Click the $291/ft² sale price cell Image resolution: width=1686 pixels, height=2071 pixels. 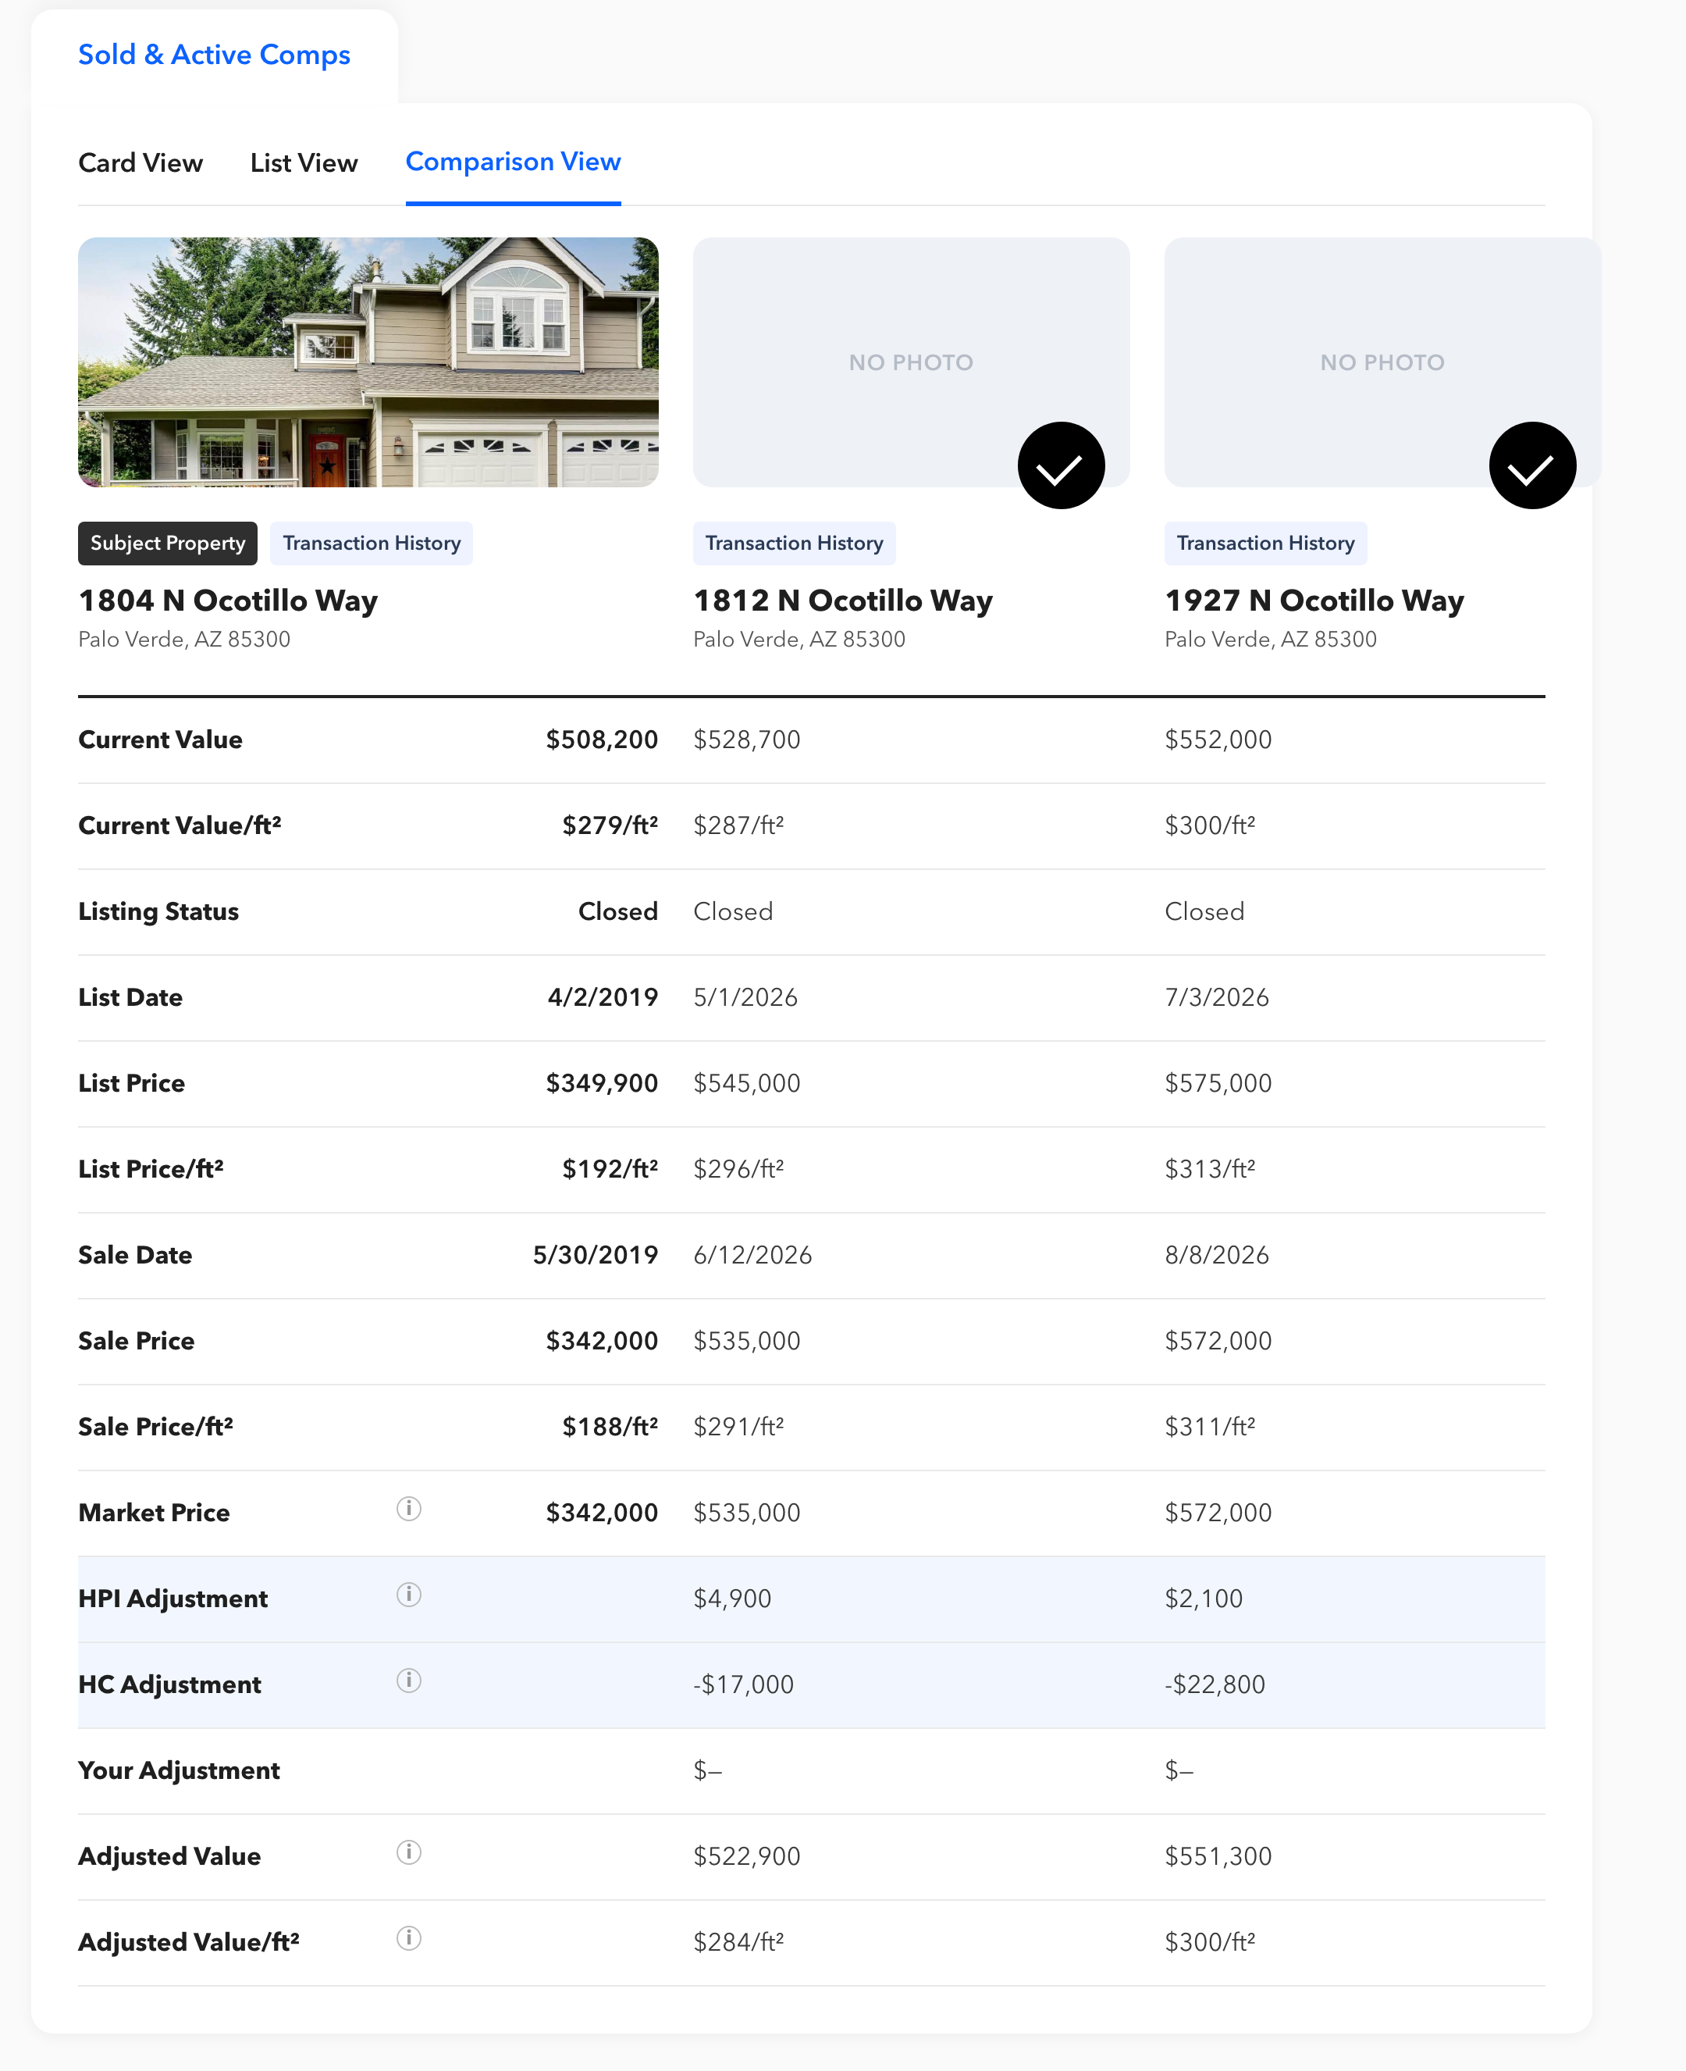tap(739, 1427)
